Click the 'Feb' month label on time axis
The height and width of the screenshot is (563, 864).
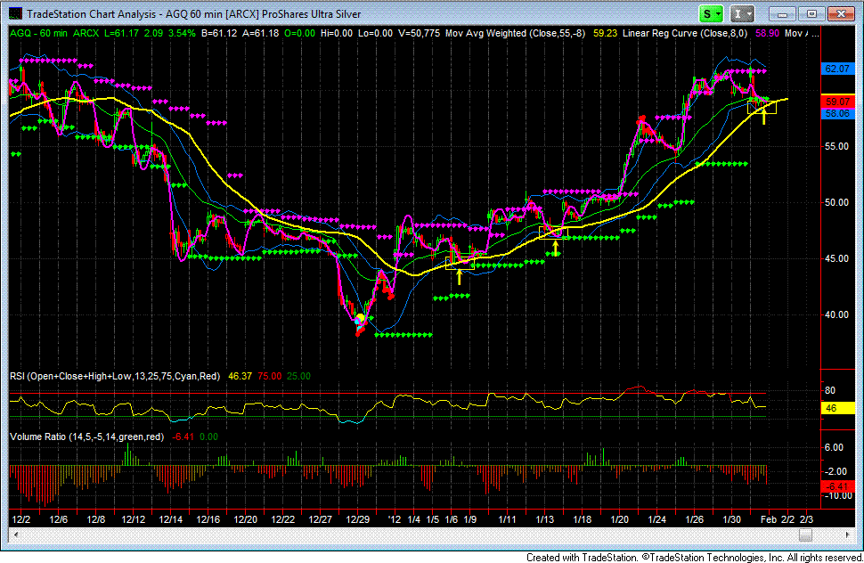pyautogui.click(x=769, y=519)
